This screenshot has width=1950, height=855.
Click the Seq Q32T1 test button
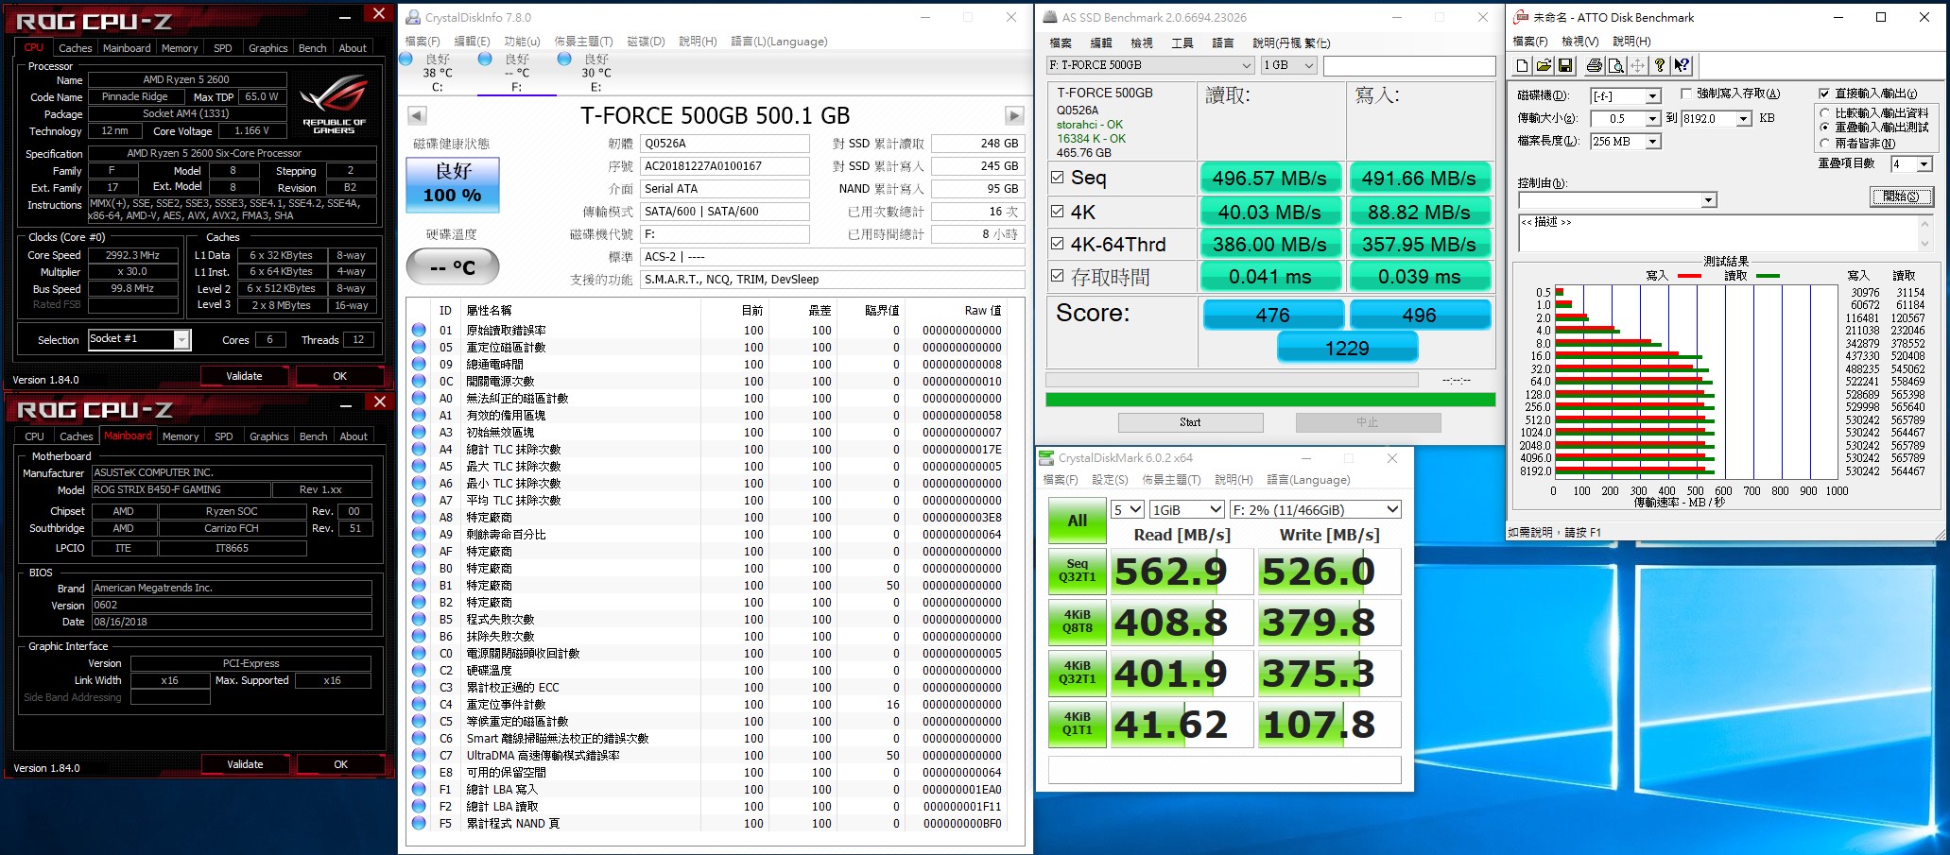pos(1078,571)
